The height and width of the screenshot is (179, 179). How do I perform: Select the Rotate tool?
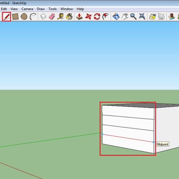tap(97, 16)
